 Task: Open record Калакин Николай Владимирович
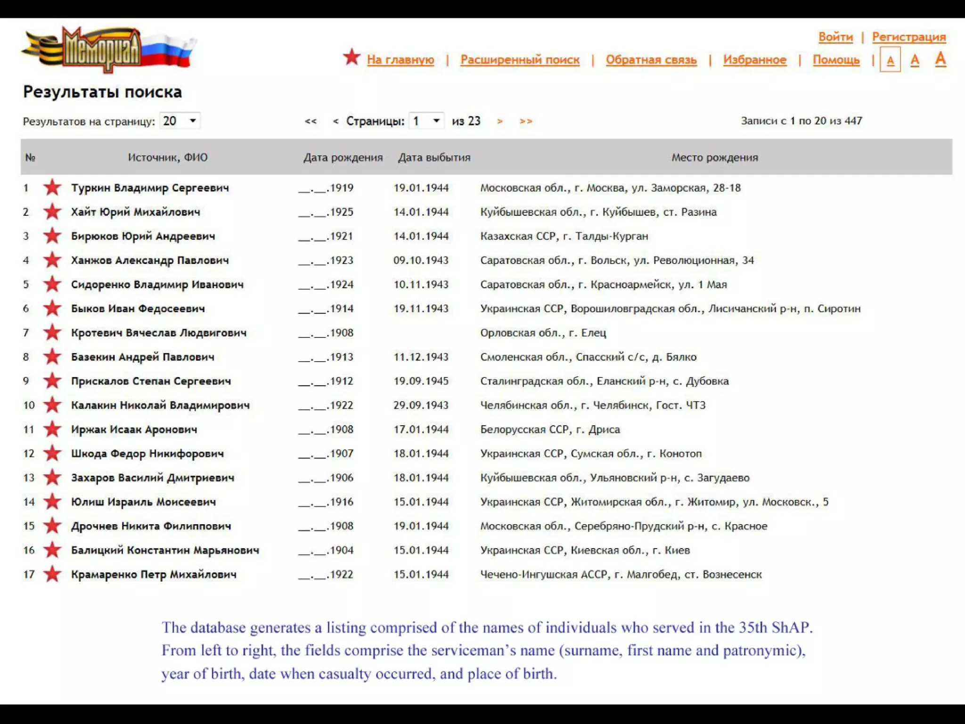160,405
